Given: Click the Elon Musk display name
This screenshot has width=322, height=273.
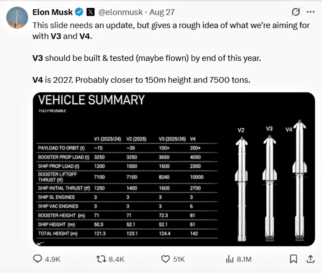Looking at the screenshot, I should coord(53,12).
